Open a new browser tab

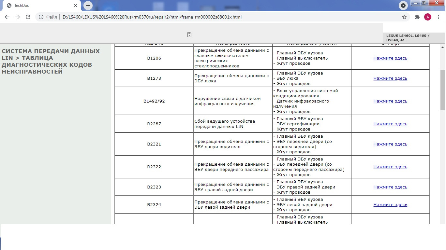coord(88,6)
